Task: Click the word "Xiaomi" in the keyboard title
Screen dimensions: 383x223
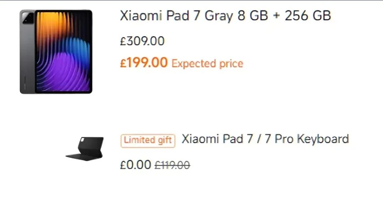Action: tap(200, 139)
